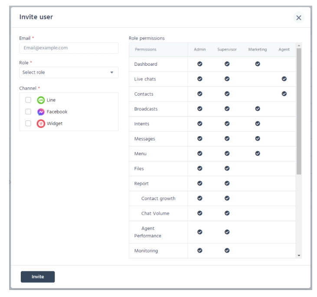Click Marketing checkmark in Broadcasts row
Screen dimensions: 317x297
coord(258,109)
